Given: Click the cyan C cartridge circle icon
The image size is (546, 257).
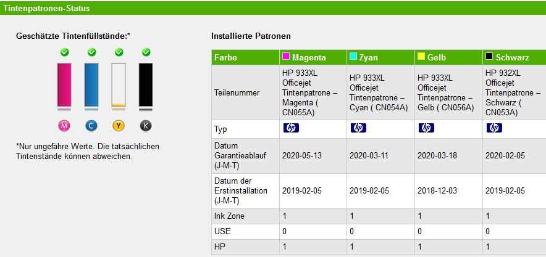Looking at the screenshot, I should pos(91,126).
